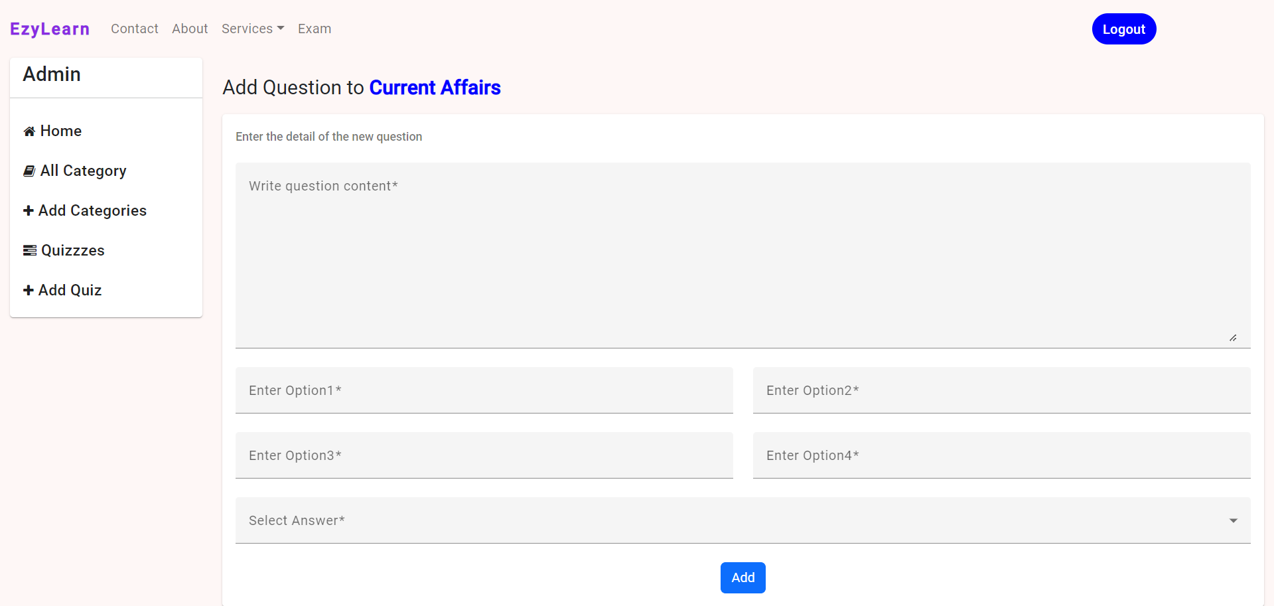Viewport: 1274px width, 606px height.
Task: Click the plus icon next to Add Categories
Action: [29, 210]
